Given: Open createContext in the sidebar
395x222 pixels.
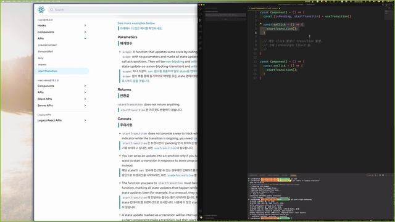Looking at the screenshot, I should 48,45.
